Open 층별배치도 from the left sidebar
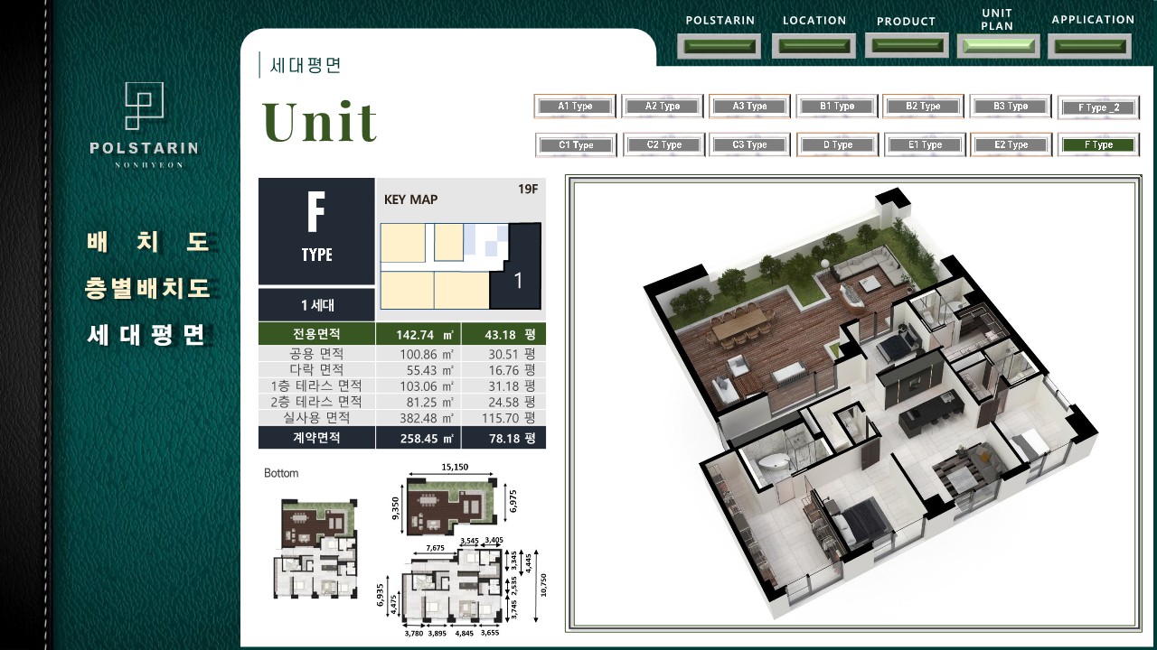Image resolution: width=1157 pixels, height=650 pixels. [149, 289]
